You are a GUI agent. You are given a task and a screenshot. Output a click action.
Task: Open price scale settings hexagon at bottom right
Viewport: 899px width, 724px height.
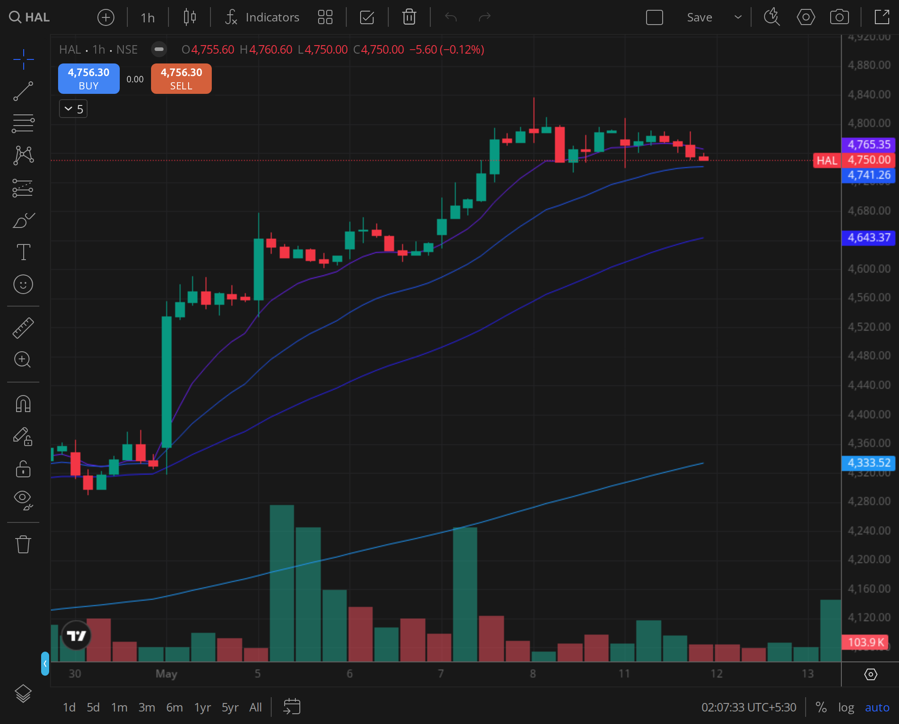[x=870, y=674]
